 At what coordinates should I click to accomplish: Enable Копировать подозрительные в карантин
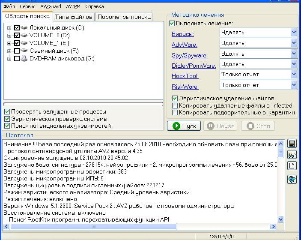(175, 112)
